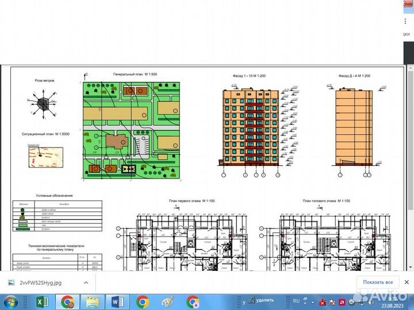Viewport: 414px width, 310px height.
Task: Open the Windows Start menu
Action: 11,301
